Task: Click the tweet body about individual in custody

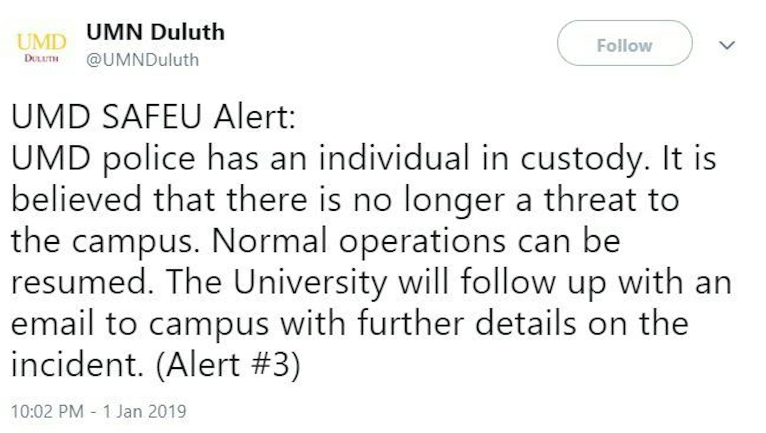Action: pos(371,240)
